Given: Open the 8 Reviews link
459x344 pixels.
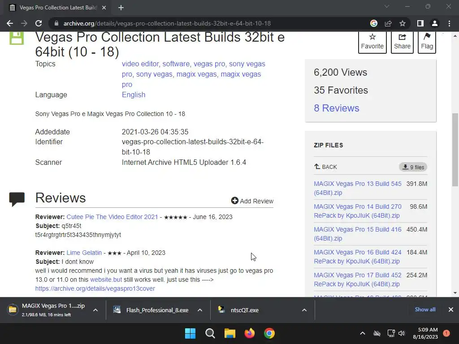Looking at the screenshot, I should (x=336, y=108).
